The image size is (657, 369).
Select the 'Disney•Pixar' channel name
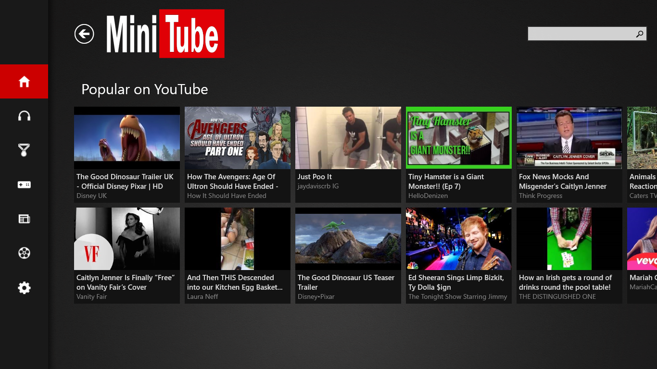click(x=316, y=297)
